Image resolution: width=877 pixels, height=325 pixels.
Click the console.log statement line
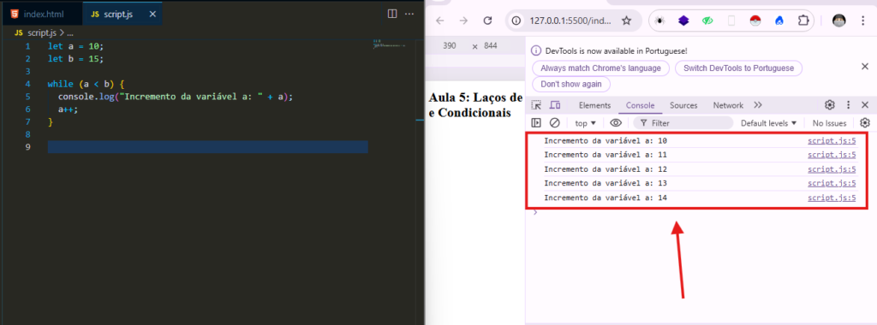(176, 97)
